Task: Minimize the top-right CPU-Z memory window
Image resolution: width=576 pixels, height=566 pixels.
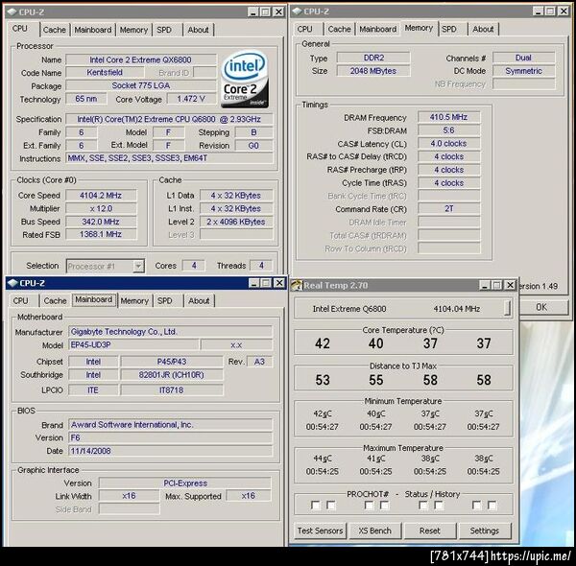Action: [539, 11]
